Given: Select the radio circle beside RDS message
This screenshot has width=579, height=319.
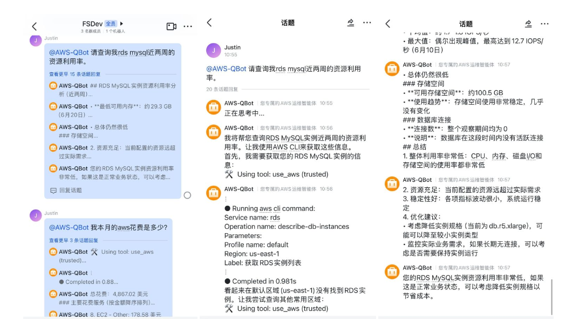Looking at the screenshot, I should click(x=187, y=195).
